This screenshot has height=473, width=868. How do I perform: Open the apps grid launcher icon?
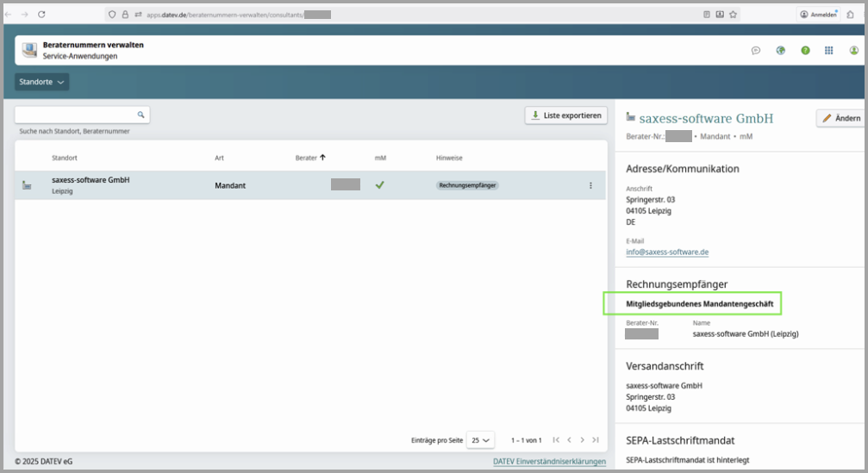(828, 50)
